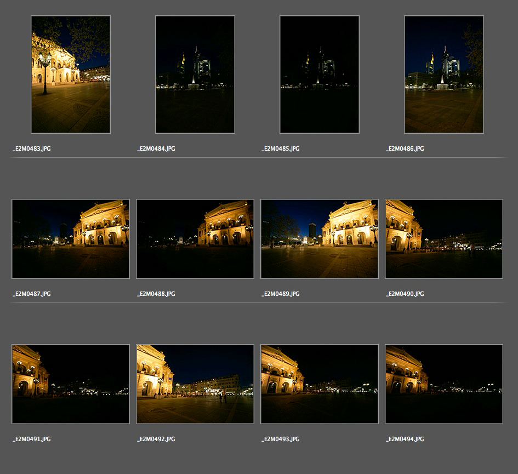Viewport: 518px width, 474px height.
Task: Click the _E2M0491.JPG image thumbnail
Action: 71,384
